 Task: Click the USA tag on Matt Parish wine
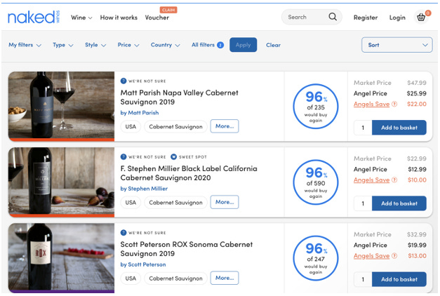coord(131,126)
